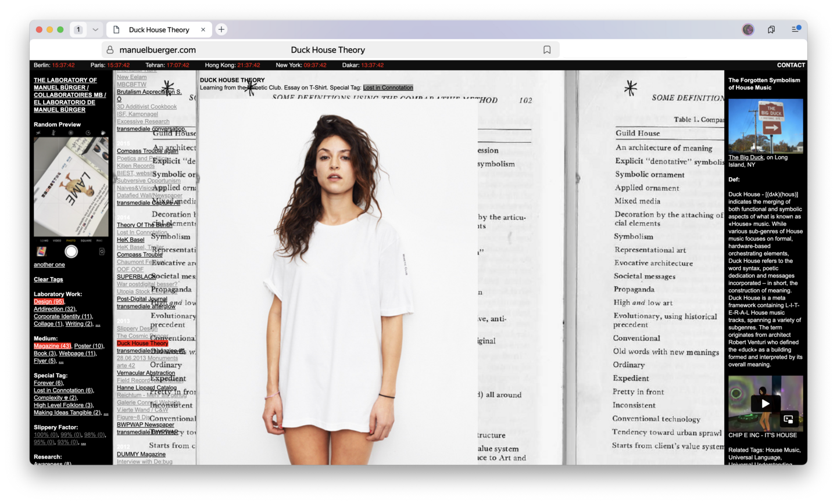Bookmark this page in the address bar

(x=547, y=50)
